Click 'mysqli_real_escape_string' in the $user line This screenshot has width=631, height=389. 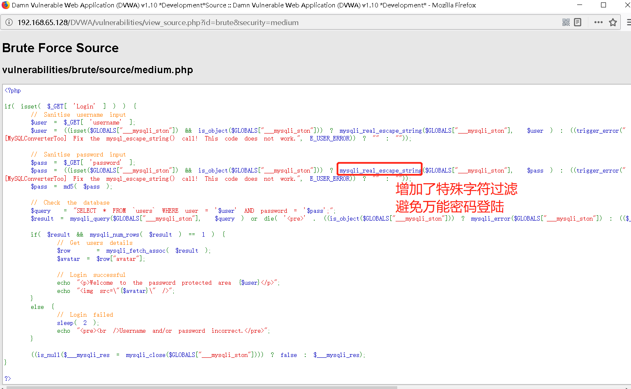(x=380, y=131)
